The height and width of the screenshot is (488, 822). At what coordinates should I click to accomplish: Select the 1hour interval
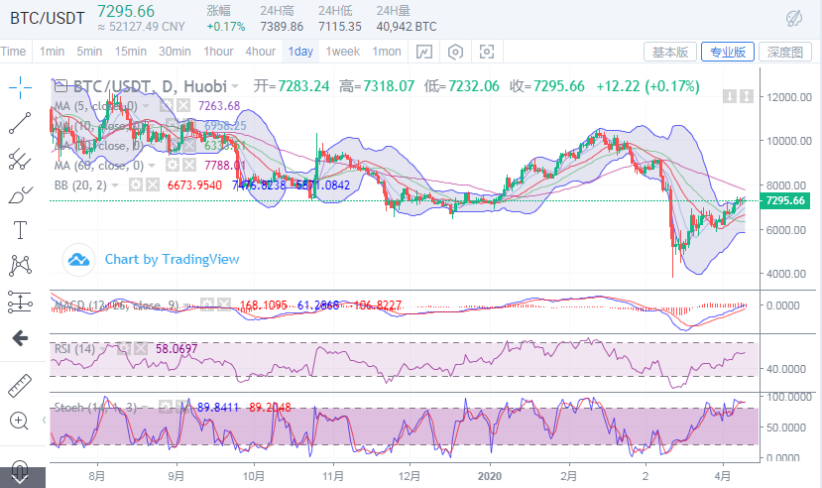point(218,52)
